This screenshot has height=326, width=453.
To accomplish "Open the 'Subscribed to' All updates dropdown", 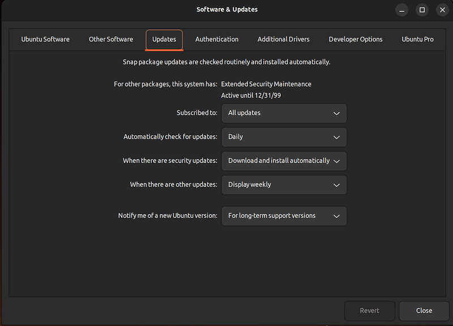I will tap(283, 113).
